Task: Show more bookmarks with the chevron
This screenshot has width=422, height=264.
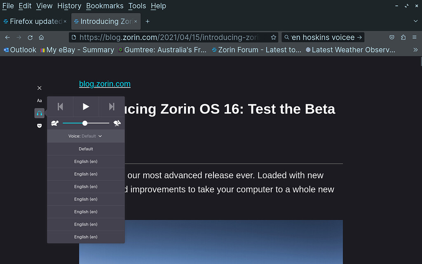Action: point(415,50)
